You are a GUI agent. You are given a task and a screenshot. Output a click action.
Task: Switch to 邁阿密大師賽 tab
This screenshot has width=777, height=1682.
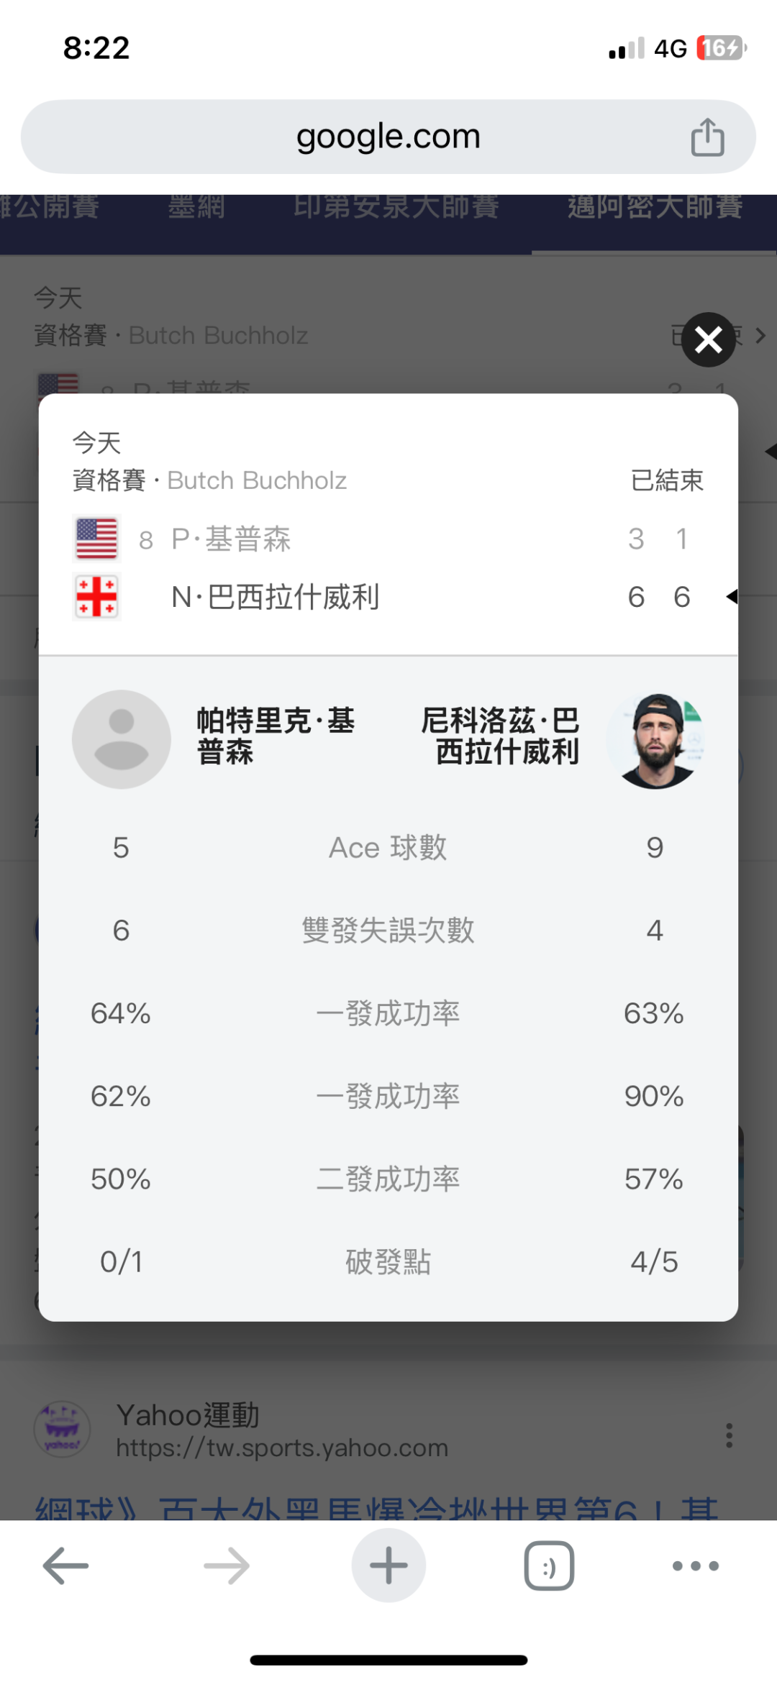(x=655, y=207)
